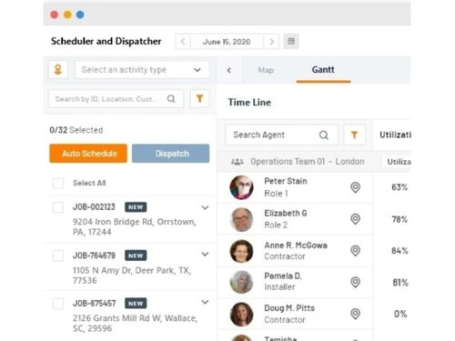Locate Pamela D. with pin icon
This screenshot has width=455, height=341.
pos(355,282)
